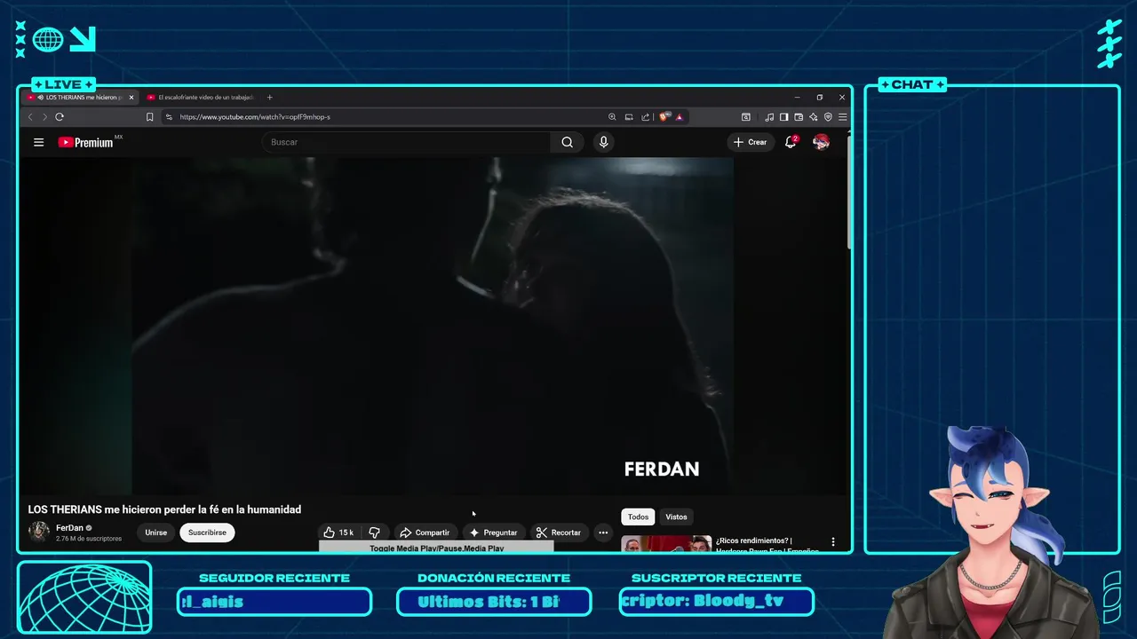1137x639 pixels.
Task: Open the account avatar menu
Action: pyautogui.click(x=822, y=142)
